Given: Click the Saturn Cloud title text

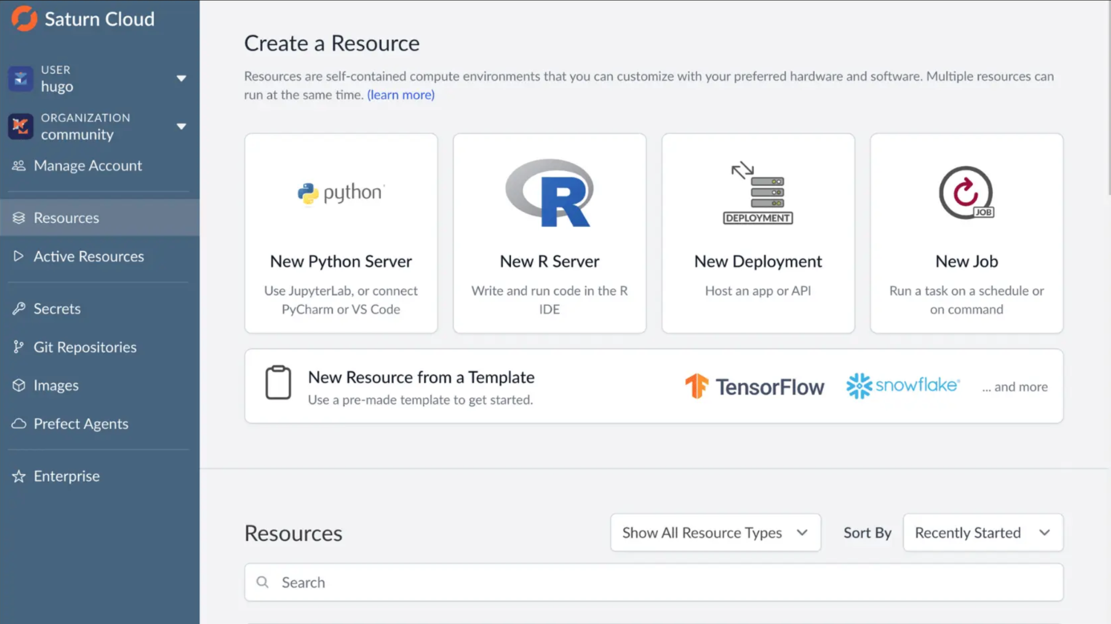Looking at the screenshot, I should click(x=100, y=19).
